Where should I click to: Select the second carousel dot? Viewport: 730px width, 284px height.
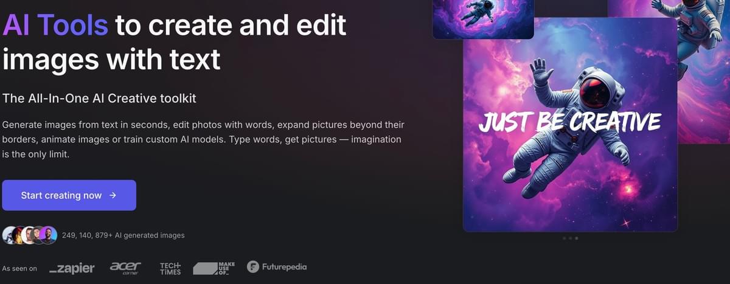tap(570, 238)
